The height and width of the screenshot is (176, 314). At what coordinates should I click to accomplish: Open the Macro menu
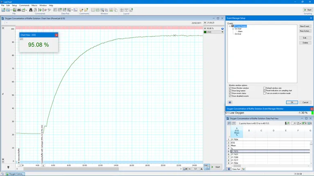[x=34, y=5]
